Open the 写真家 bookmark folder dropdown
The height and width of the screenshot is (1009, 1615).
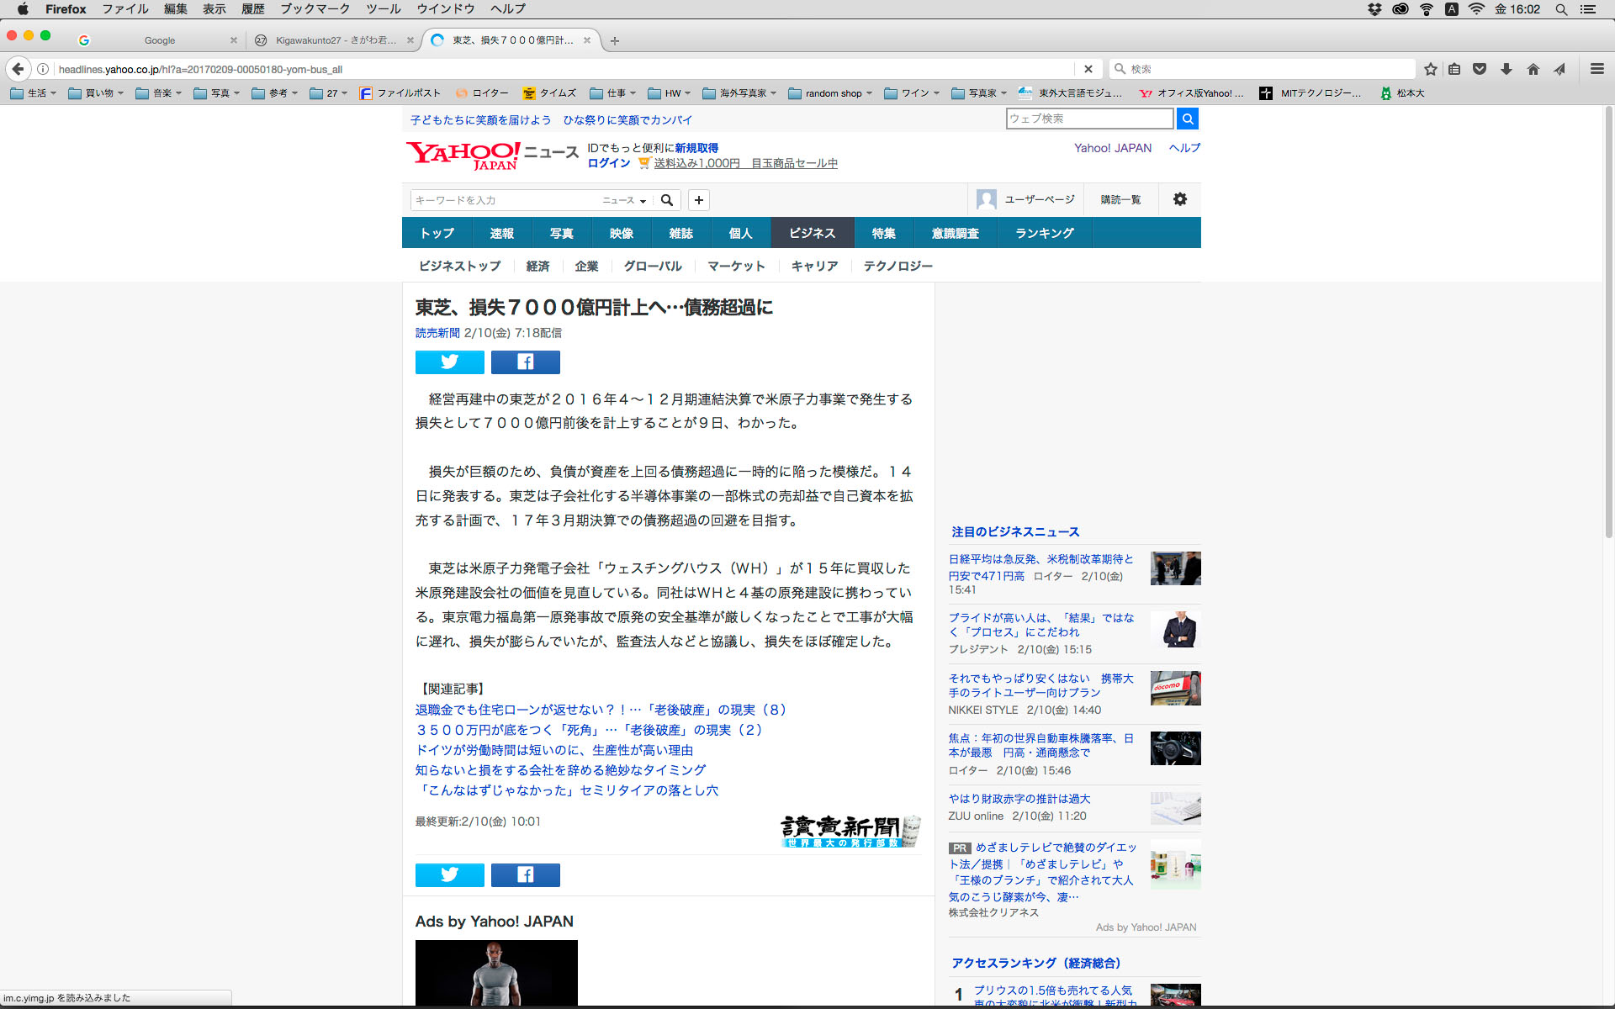[x=979, y=93]
